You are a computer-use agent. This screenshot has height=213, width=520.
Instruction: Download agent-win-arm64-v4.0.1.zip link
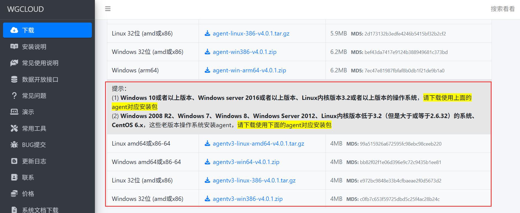coord(249,70)
